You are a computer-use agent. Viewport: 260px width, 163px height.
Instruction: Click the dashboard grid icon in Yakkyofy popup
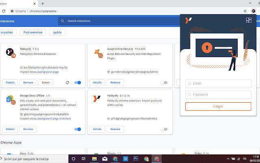pyautogui.click(x=249, y=20)
